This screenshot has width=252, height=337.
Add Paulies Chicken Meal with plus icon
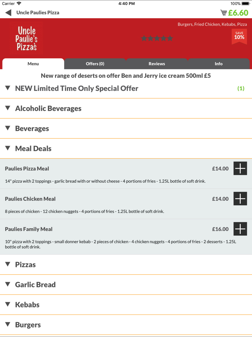pos(240,199)
